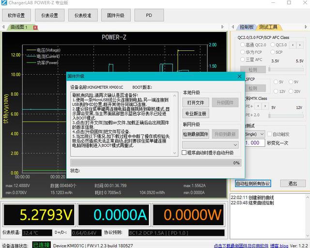
Task: Click 电压(Voltage) legend entry
Action: (44, 50)
